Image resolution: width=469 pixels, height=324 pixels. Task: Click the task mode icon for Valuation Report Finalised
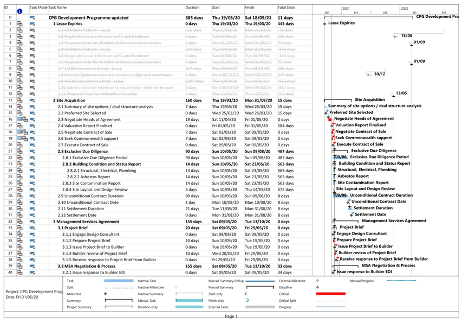pos(32,126)
